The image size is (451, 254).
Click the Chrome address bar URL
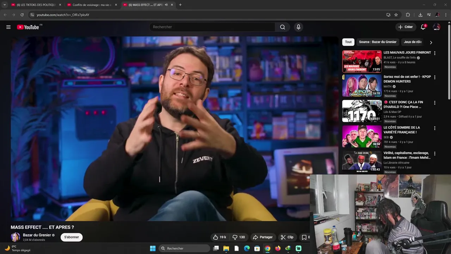63,15
